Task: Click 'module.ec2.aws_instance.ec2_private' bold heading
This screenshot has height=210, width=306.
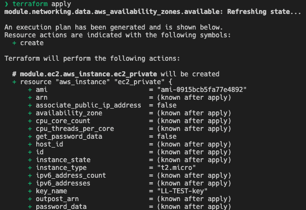Action: pos(88,74)
